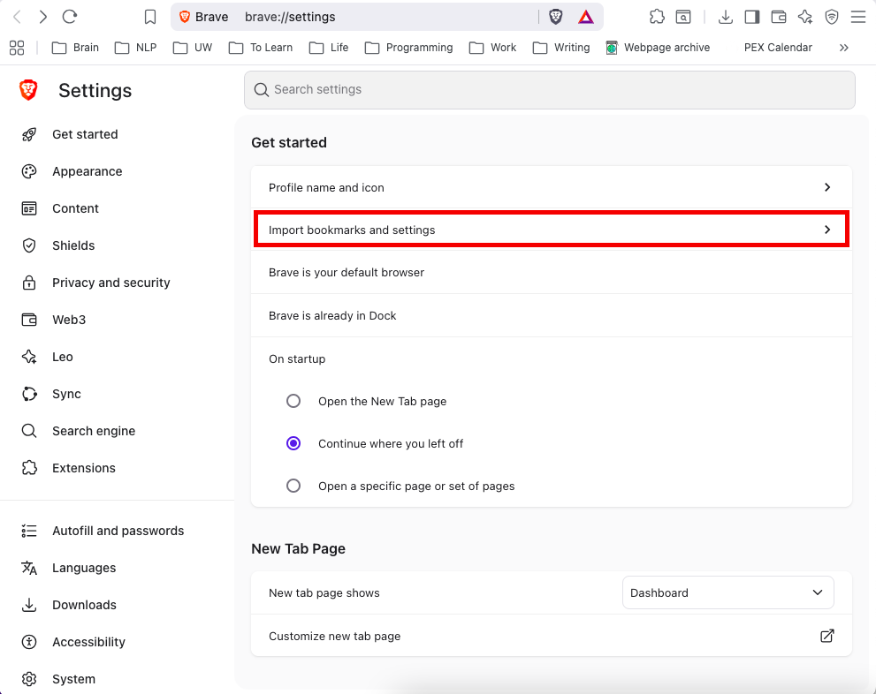Open the Writing bookmarks folder
This screenshot has height=694, width=876.
point(561,48)
